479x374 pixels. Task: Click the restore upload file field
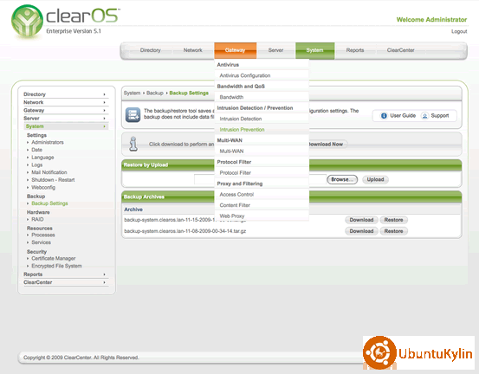tap(260, 179)
